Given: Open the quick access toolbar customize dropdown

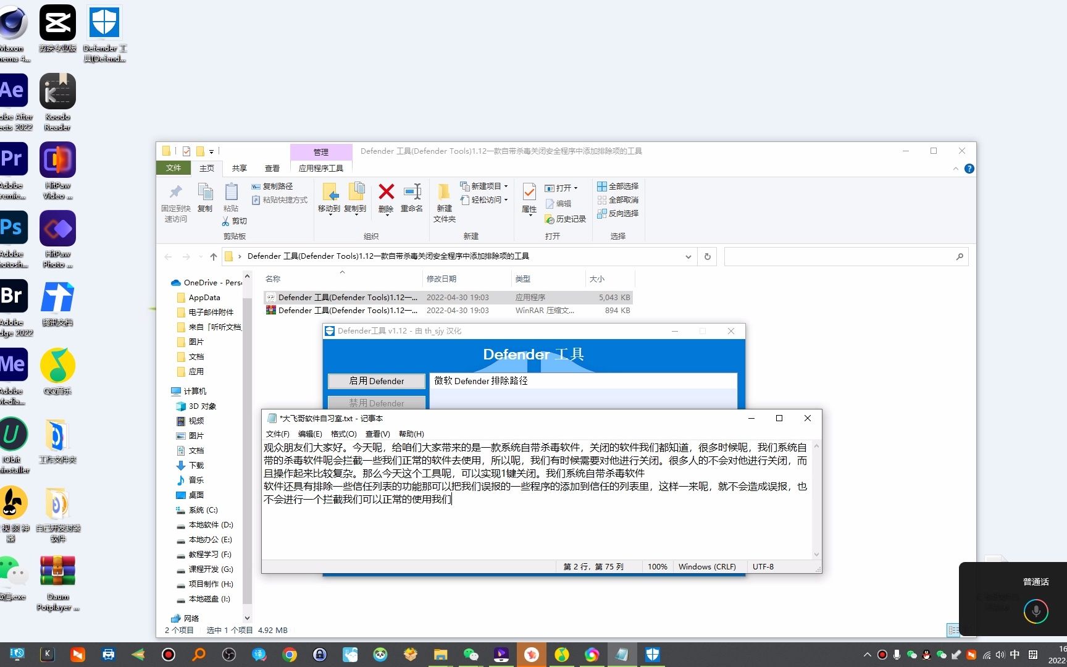Looking at the screenshot, I should point(211,151).
